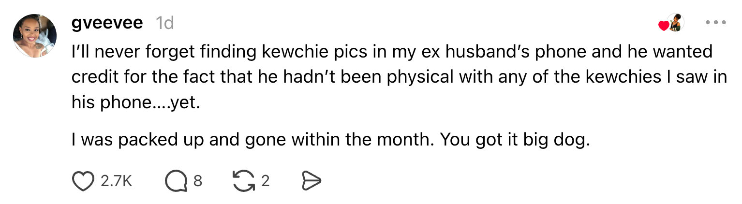Click the red heart badge beside small avatar
Viewport: 742px width, 204px height.
[x=663, y=26]
